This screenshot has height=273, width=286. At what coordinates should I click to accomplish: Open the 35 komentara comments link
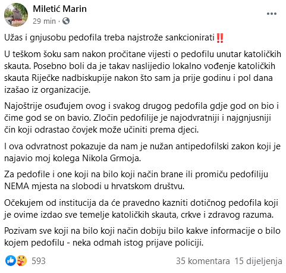(203, 261)
